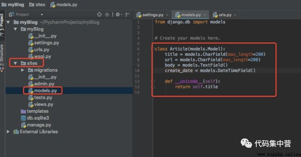Place cursor on 'TextField' in code
Screen dimensions: 301x157
click(212, 65)
